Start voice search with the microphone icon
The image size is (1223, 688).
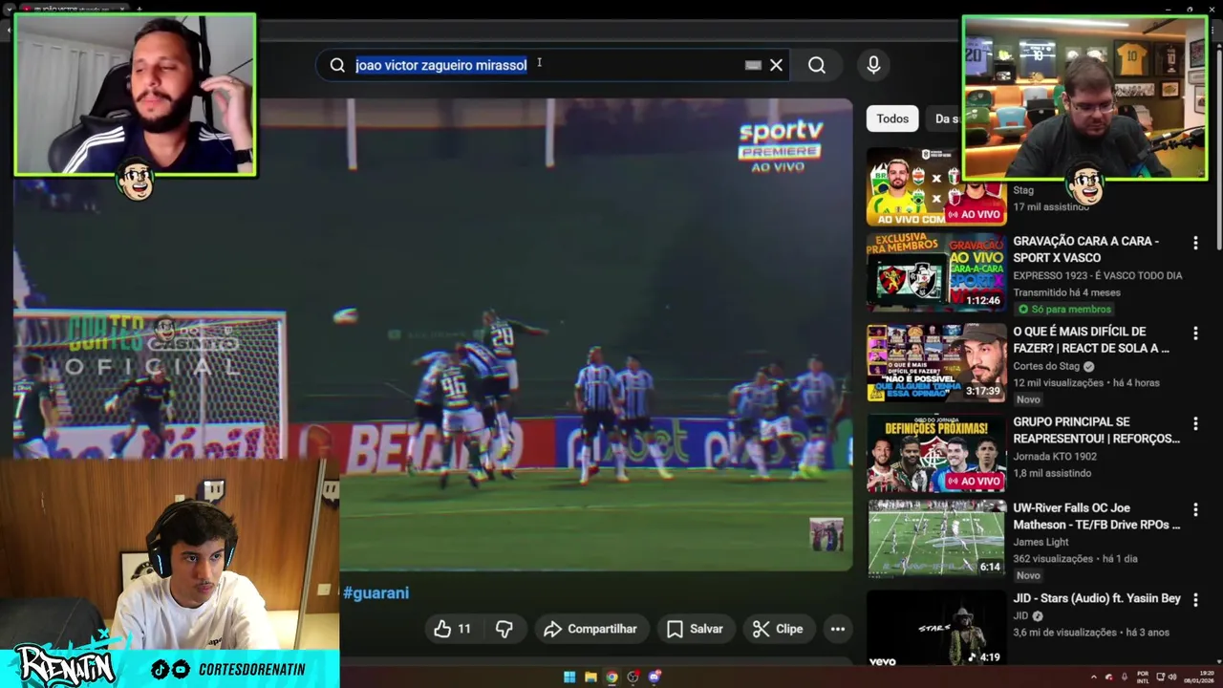pos(873,64)
